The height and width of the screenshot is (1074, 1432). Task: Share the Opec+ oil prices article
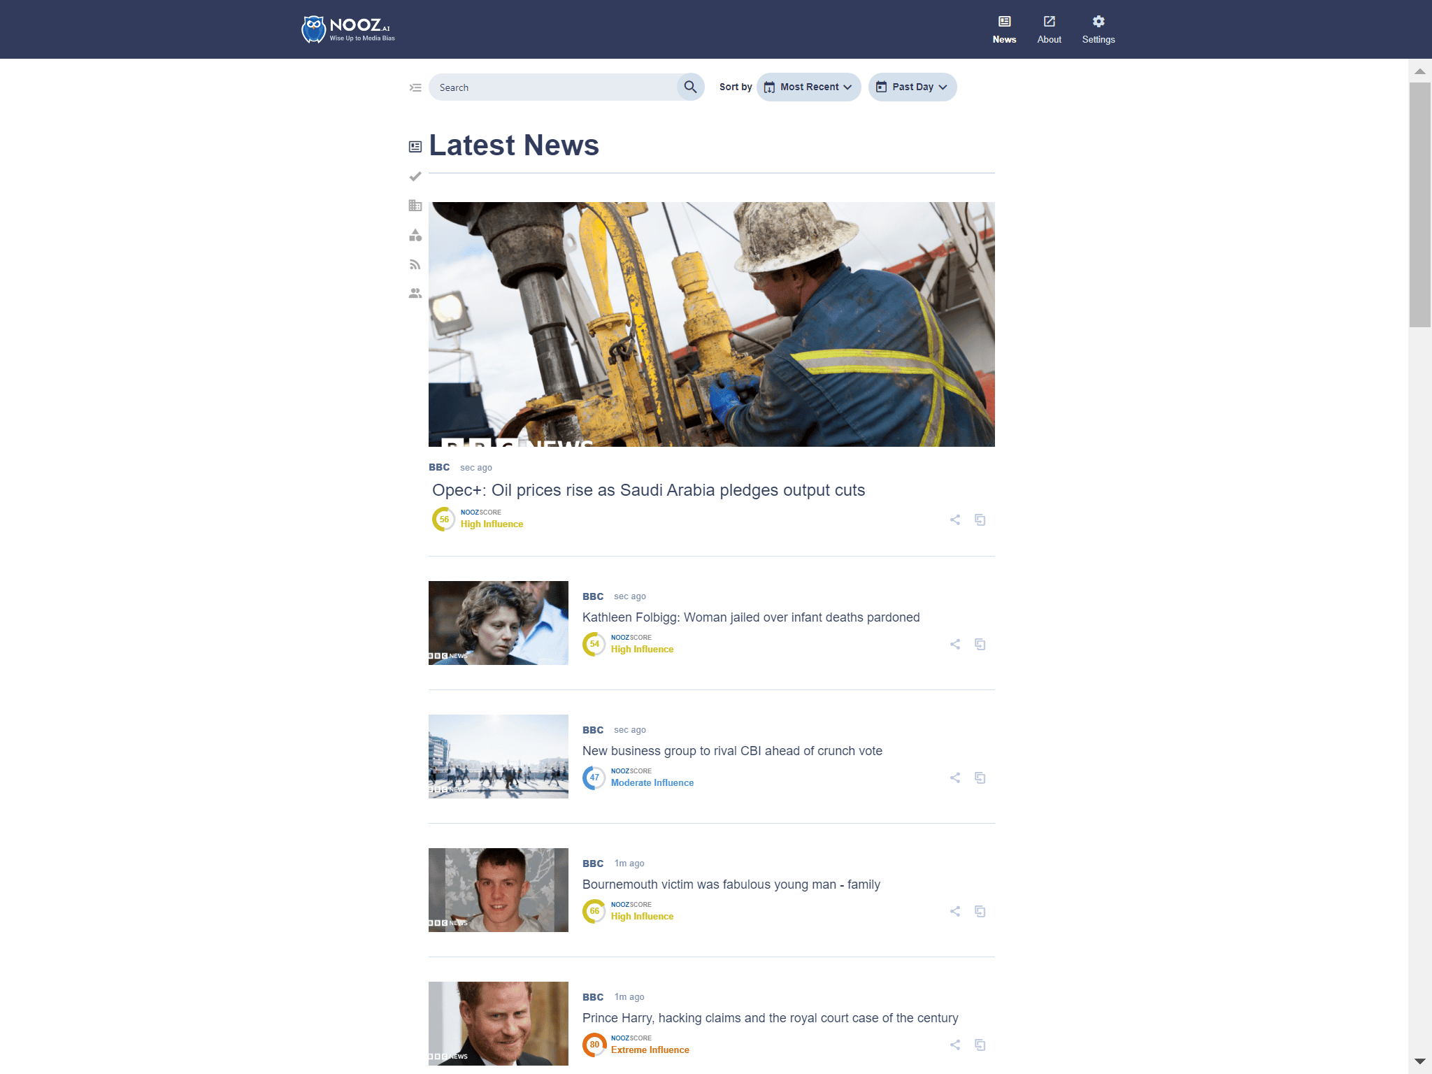[955, 520]
